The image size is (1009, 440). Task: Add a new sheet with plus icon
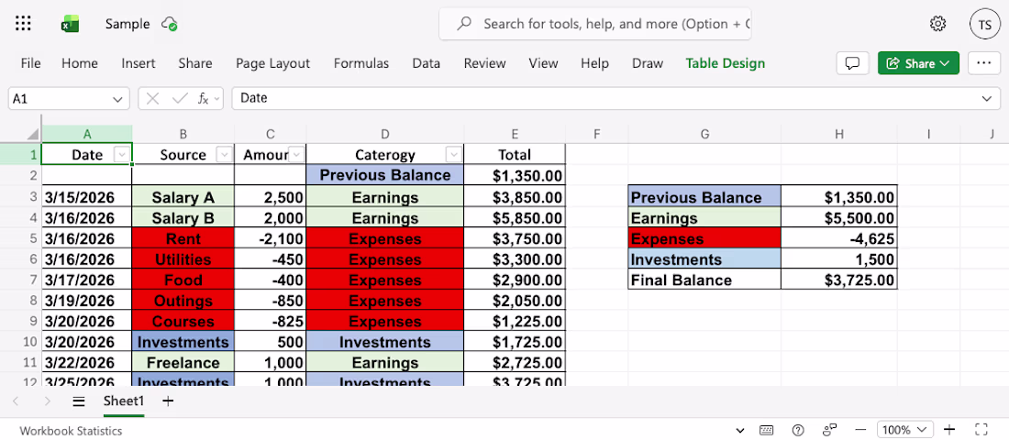pyautogui.click(x=167, y=401)
